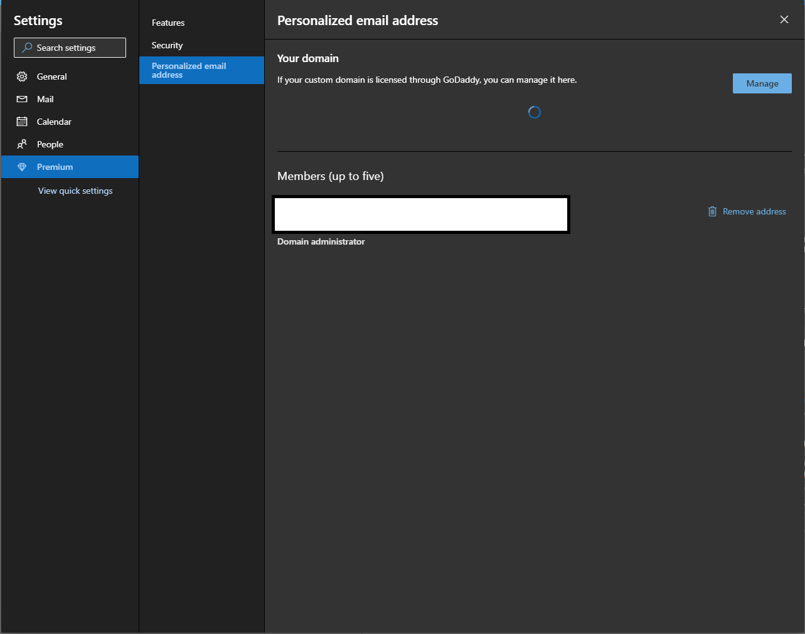805x634 pixels.
Task: Focus the Search settings input field
Action: pos(70,48)
